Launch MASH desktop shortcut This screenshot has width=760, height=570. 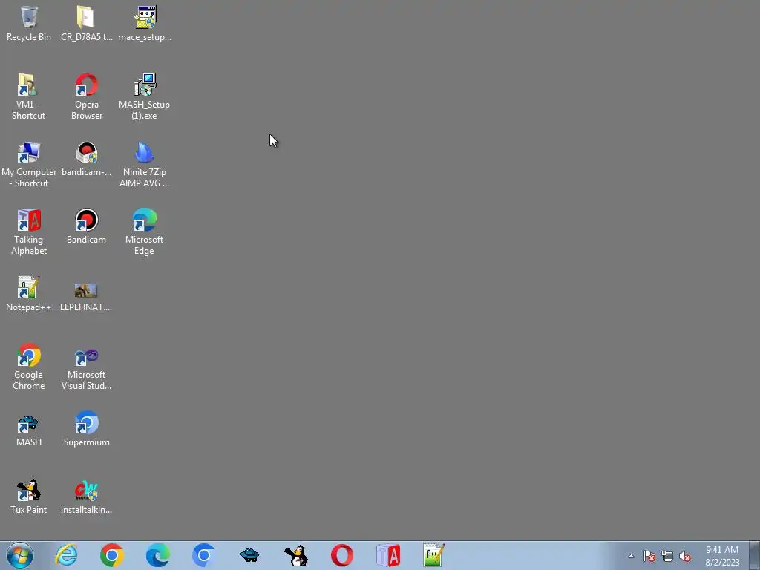point(29,429)
